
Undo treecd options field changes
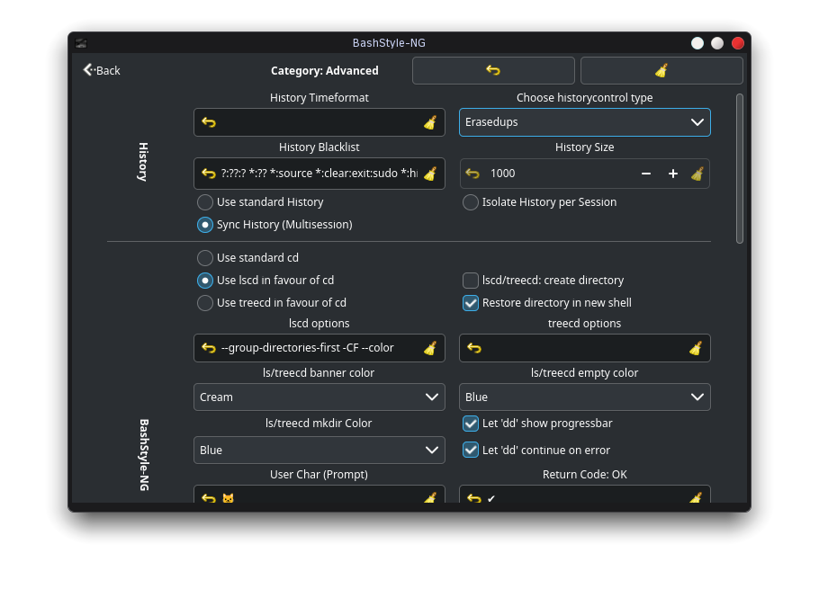click(473, 347)
